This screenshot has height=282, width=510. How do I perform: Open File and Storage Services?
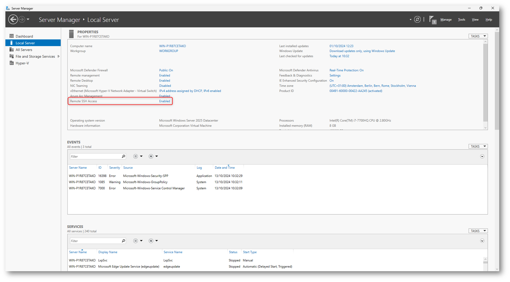coord(35,56)
